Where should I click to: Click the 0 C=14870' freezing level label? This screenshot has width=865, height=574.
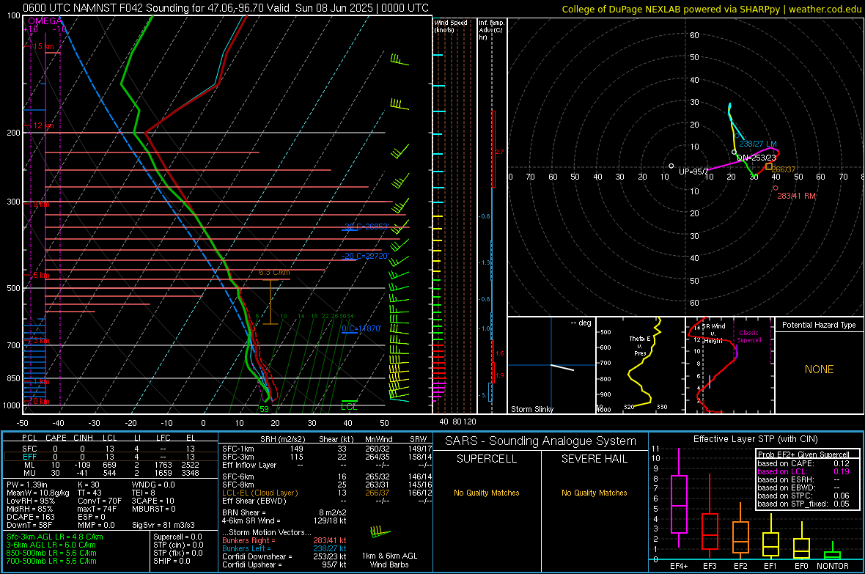point(361,328)
